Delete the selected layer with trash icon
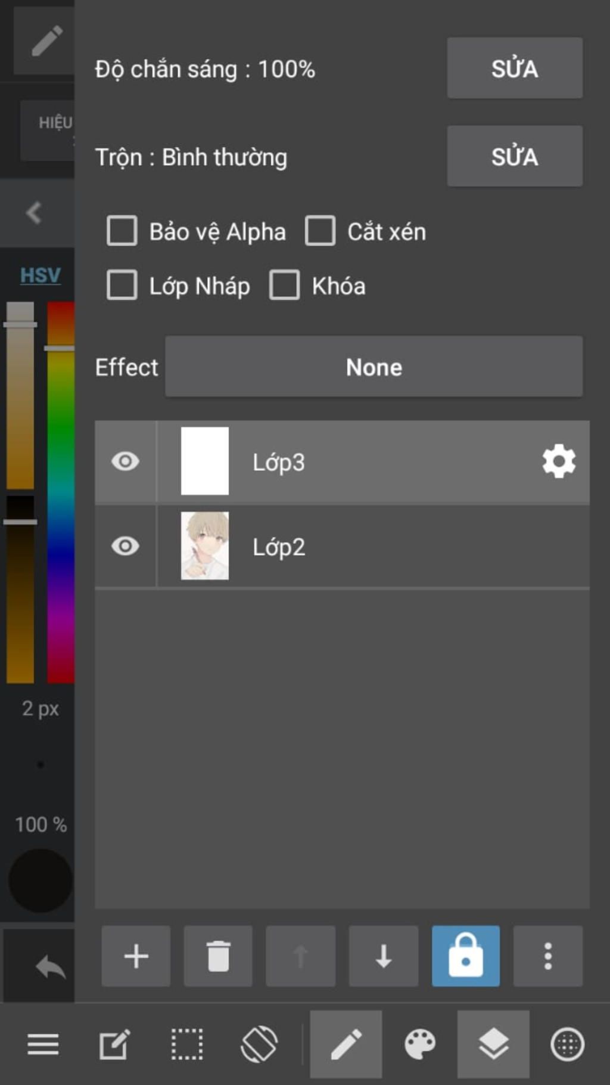The image size is (610, 1085). click(218, 956)
